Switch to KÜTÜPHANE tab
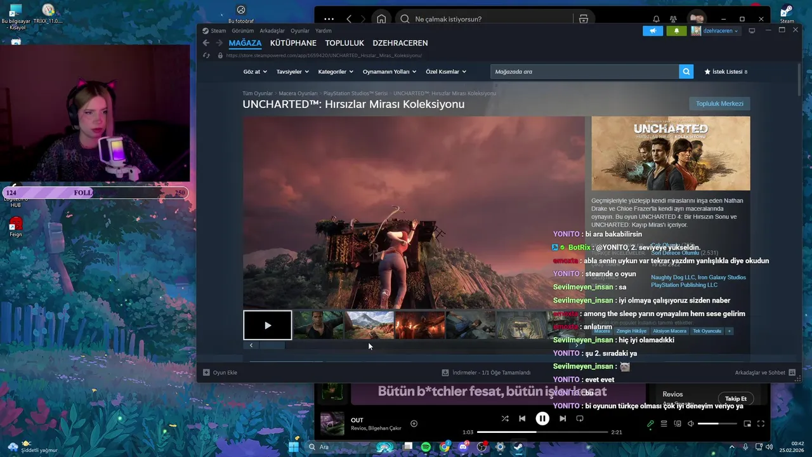 293,43
